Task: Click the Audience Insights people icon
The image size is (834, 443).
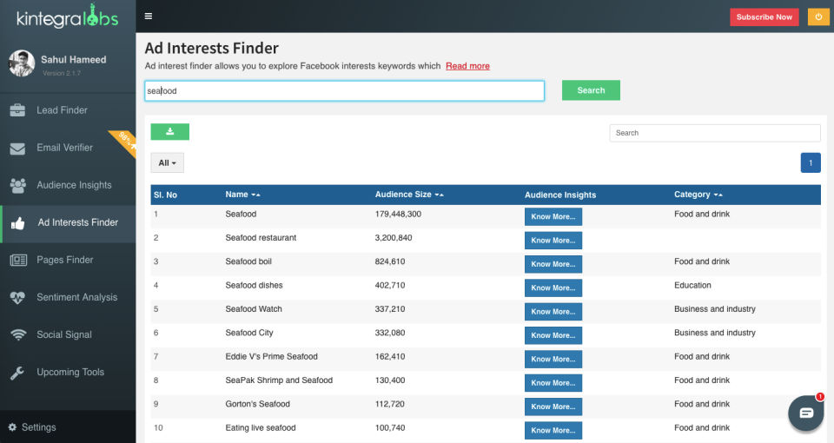Action: coord(17,185)
